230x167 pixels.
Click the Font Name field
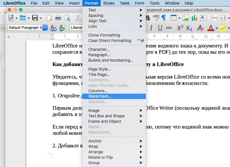(x=76, y=28)
